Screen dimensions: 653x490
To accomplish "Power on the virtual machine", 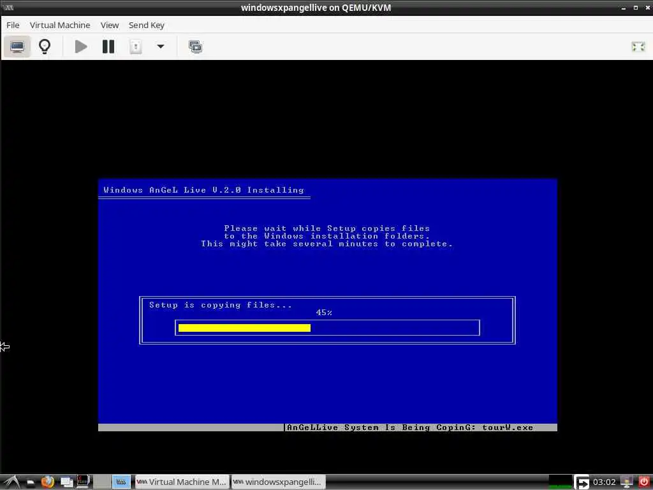I will point(81,47).
